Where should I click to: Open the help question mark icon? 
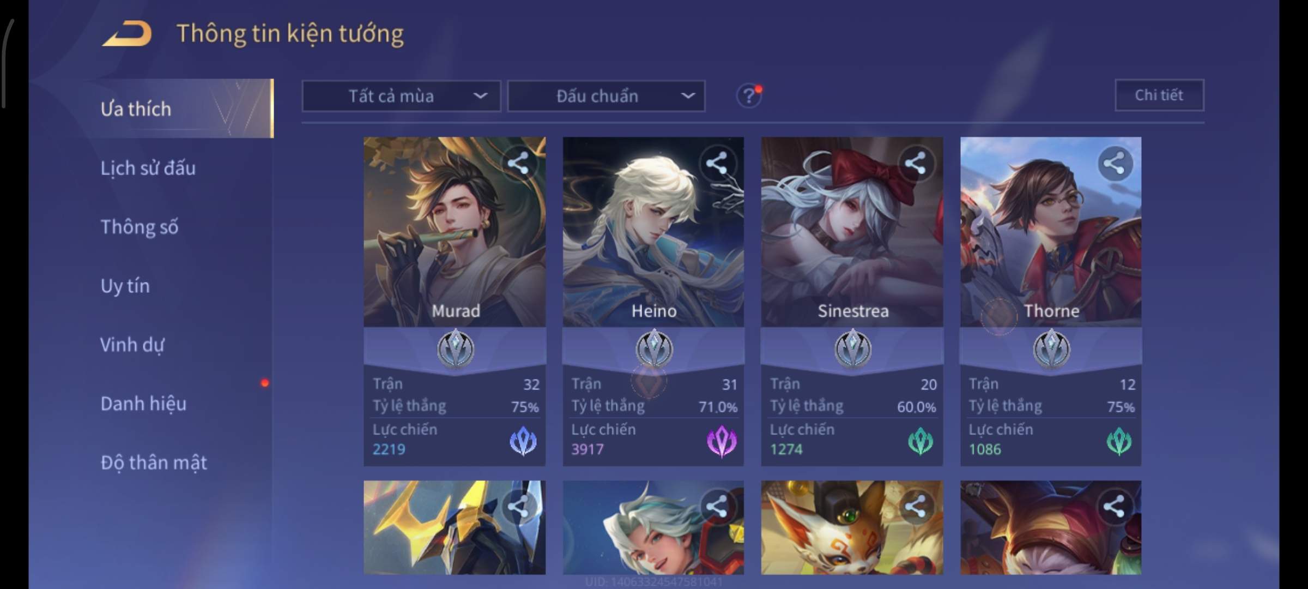click(749, 96)
